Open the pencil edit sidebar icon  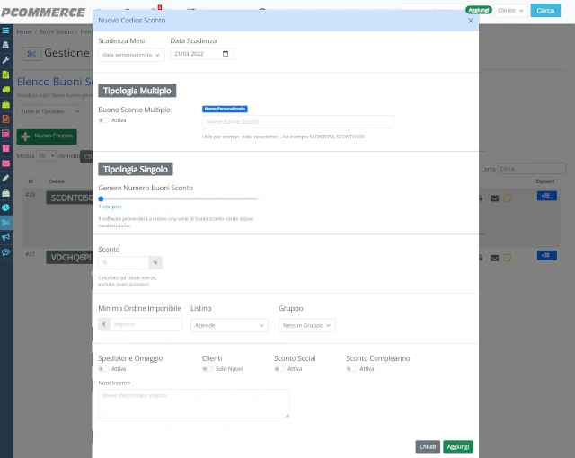(x=6, y=178)
